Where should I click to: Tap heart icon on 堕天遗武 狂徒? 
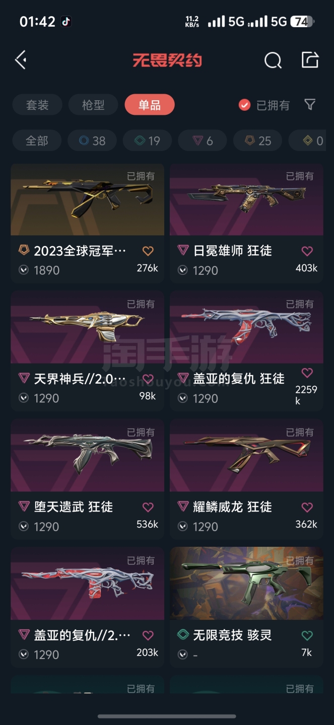pos(148,507)
